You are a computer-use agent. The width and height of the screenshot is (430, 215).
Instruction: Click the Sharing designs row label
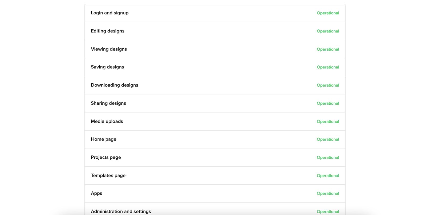(108, 103)
